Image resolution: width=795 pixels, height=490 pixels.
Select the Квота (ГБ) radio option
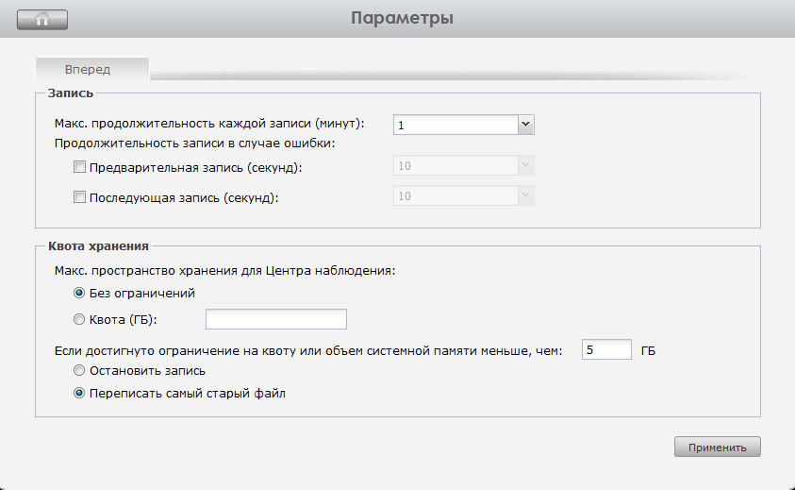[x=79, y=318]
